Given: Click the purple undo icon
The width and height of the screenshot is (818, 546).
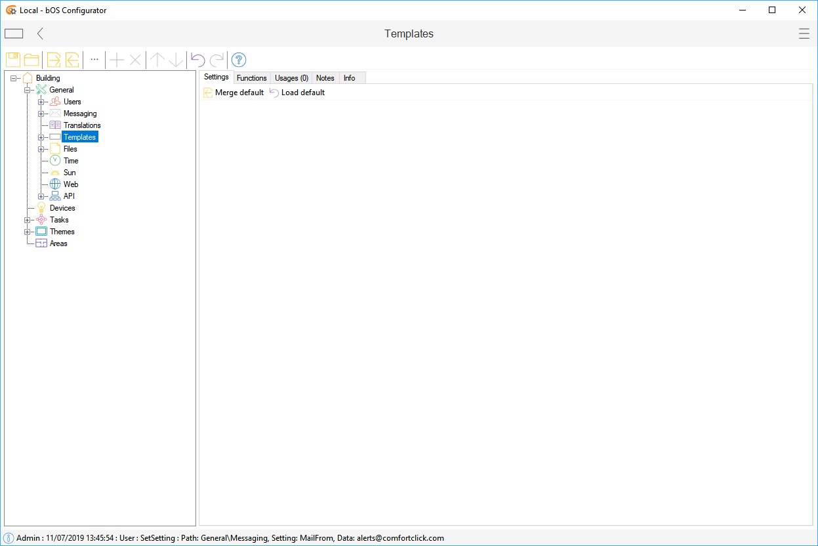Looking at the screenshot, I should pyautogui.click(x=198, y=60).
